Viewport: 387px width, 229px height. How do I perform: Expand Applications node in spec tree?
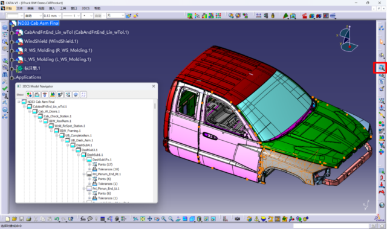pos(11,78)
